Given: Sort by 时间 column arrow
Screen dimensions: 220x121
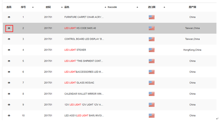Looking at the screenshot, I should (62, 7).
